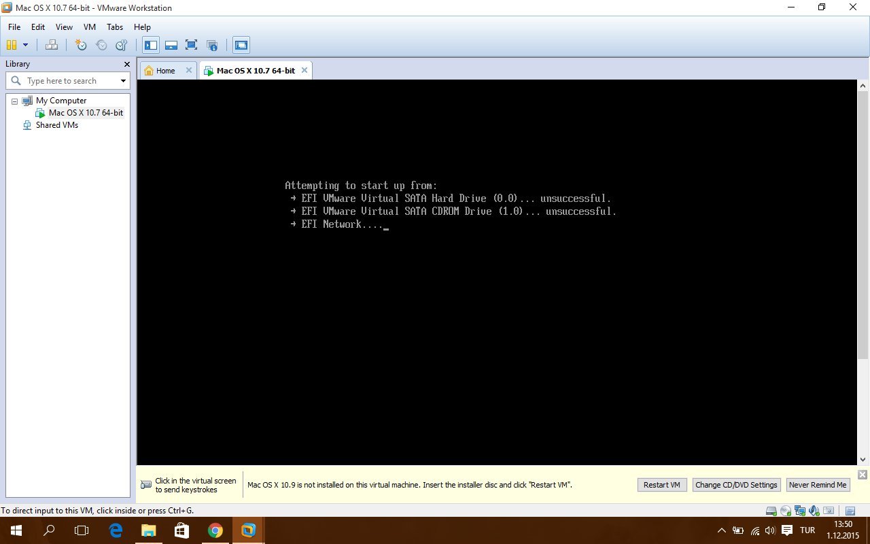Click the console scroll up arrow
Image resolution: width=870 pixels, height=544 pixels.
(x=863, y=86)
